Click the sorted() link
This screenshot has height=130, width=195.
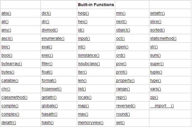click(x=157, y=30)
